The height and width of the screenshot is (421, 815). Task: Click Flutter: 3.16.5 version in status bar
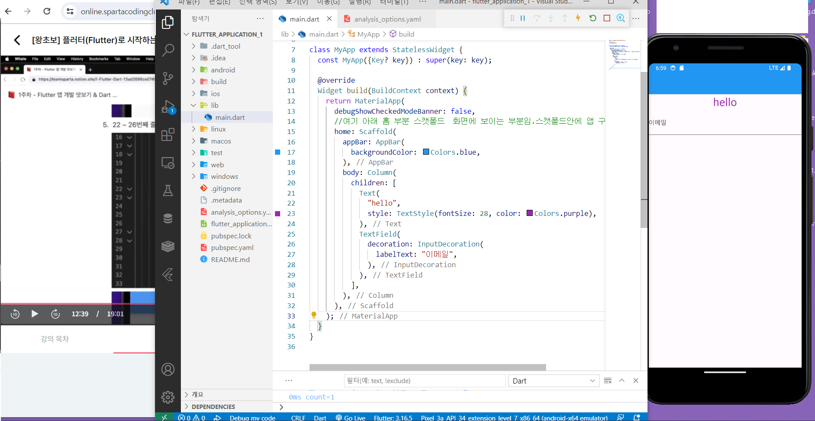pos(393,418)
